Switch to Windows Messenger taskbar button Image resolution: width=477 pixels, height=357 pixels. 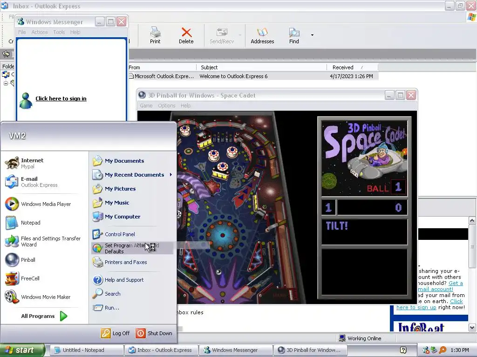(235, 350)
